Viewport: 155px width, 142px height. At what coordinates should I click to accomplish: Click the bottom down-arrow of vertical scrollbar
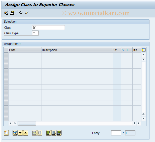(143, 119)
